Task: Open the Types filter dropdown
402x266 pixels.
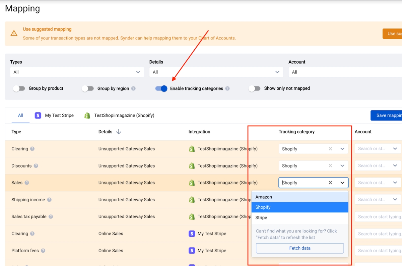Action: [x=77, y=72]
